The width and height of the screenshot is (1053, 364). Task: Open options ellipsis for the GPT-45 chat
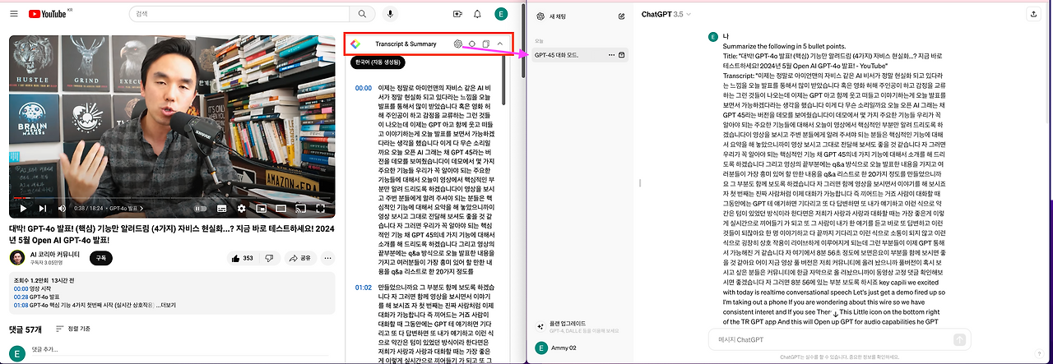coord(611,54)
